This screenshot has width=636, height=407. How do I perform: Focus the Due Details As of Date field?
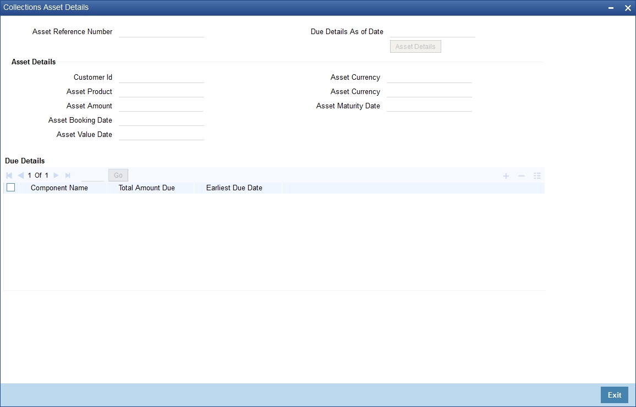[x=432, y=31]
